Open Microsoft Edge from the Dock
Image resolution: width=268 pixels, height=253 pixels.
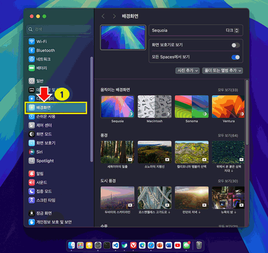142,245
